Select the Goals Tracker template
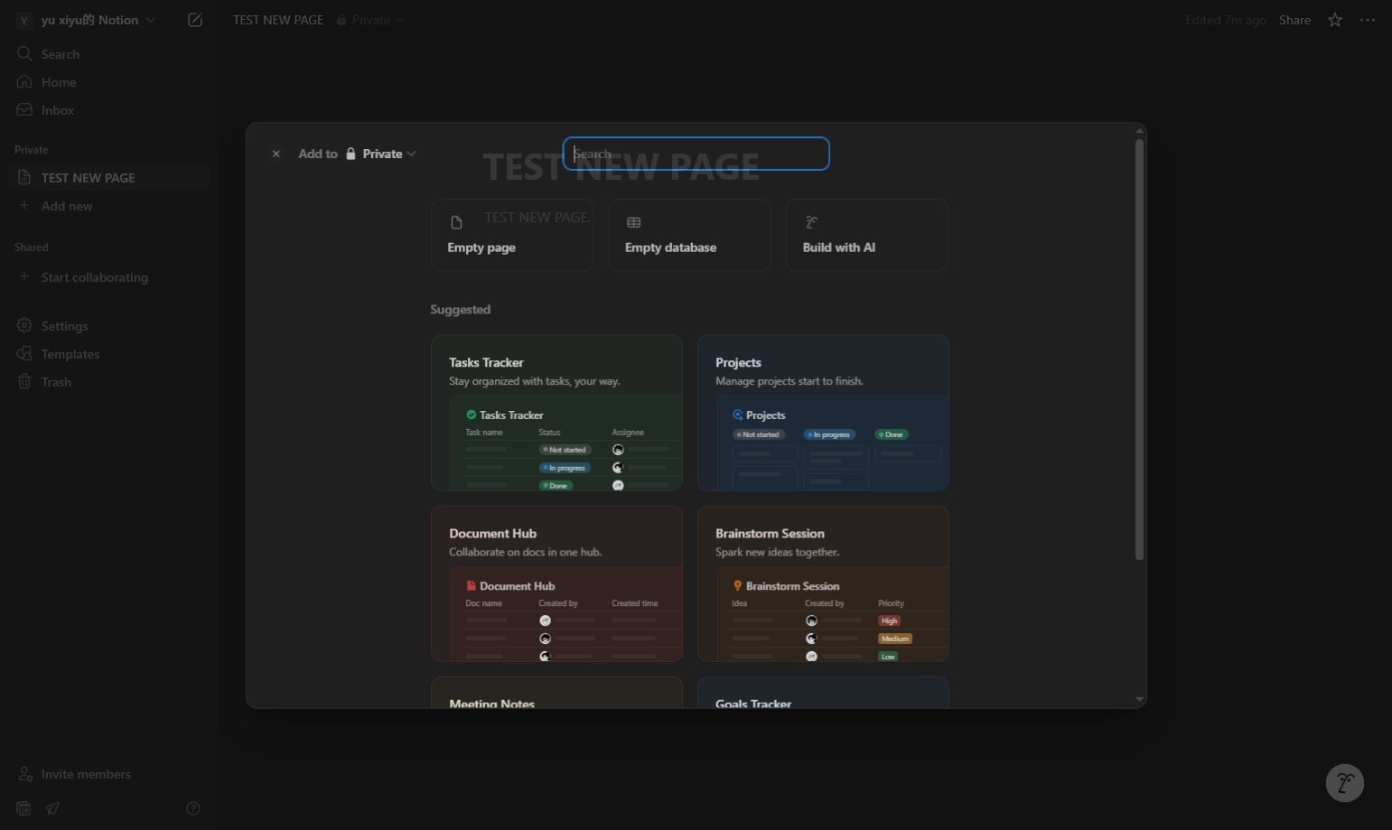Viewport: 1392px width, 830px height. (x=823, y=693)
